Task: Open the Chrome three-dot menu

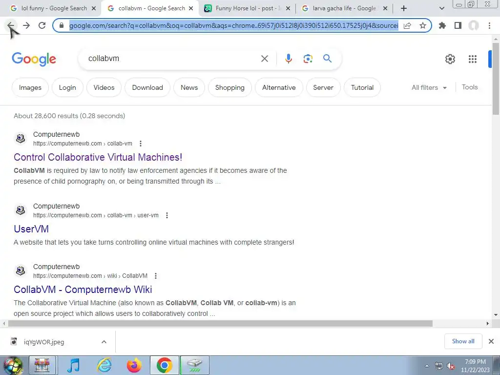Action: tap(489, 25)
